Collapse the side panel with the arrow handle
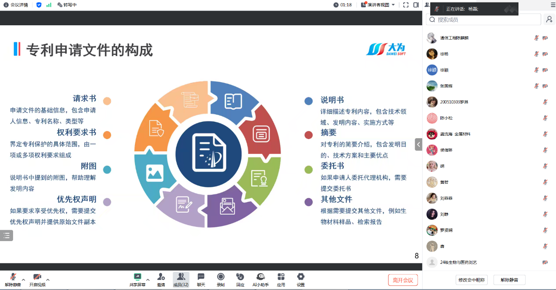The width and height of the screenshot is (556, 290). [418, 144]
